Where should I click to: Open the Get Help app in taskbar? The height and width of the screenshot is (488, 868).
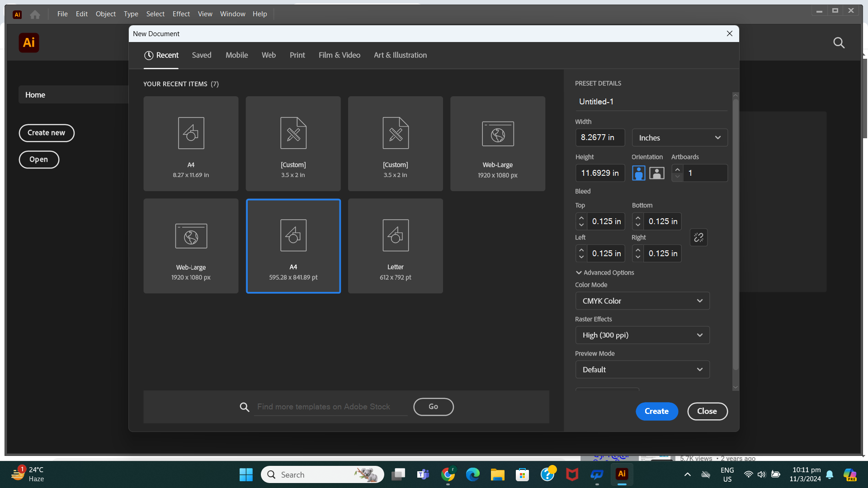[547, 474]
